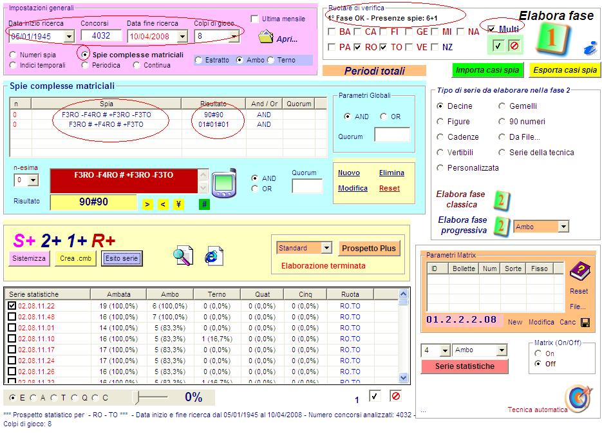Click the Elabora fase progressiva icon
This screenshot has height=434, width=602.
(x=502, y=226)
